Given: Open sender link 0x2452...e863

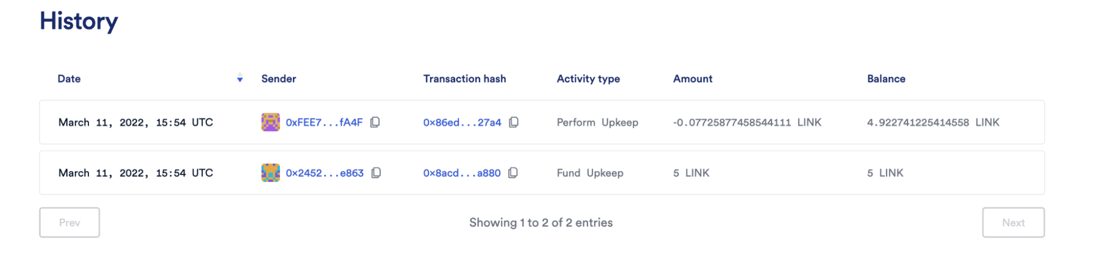Looking at the screenshot, I should pyautogui.click(x=325, y=173).
